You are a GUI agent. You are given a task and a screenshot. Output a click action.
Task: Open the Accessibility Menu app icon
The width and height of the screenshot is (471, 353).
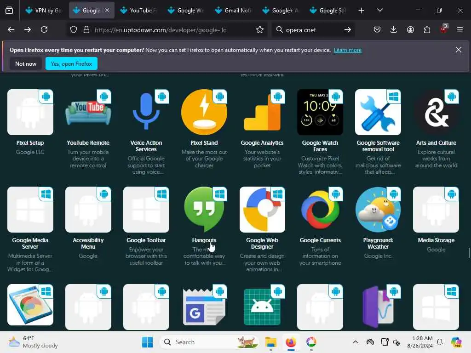tap(88, 210)
